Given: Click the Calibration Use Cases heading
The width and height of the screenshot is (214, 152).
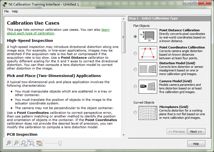Looking at the screenshot, I should (33, 23).
